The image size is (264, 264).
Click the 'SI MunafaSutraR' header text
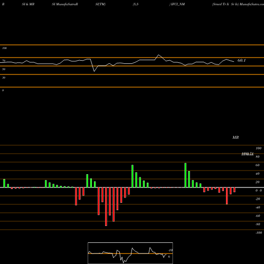(65, 4)
